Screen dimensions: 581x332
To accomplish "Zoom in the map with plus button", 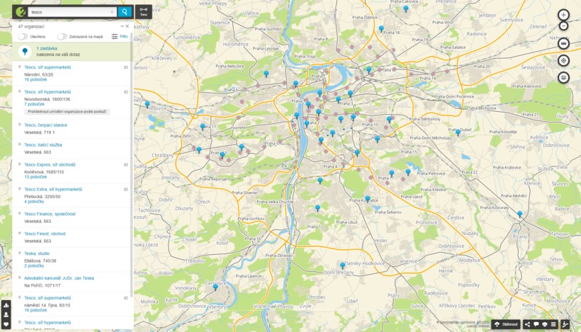I will 563,15.
